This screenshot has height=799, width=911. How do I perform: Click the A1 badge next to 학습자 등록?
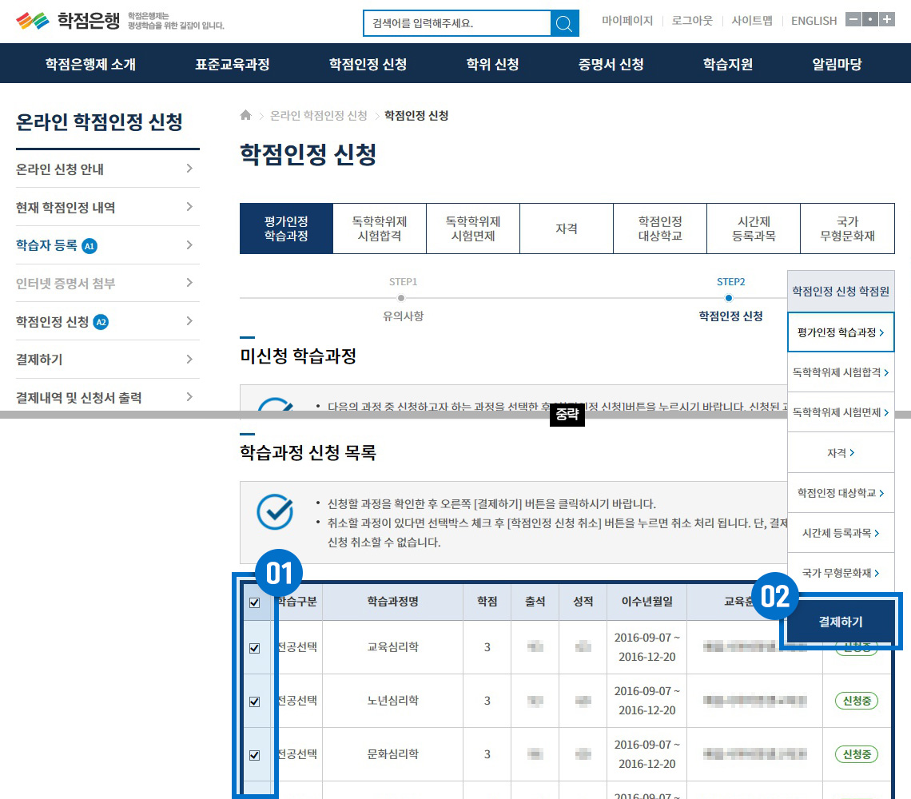(90, 245)
